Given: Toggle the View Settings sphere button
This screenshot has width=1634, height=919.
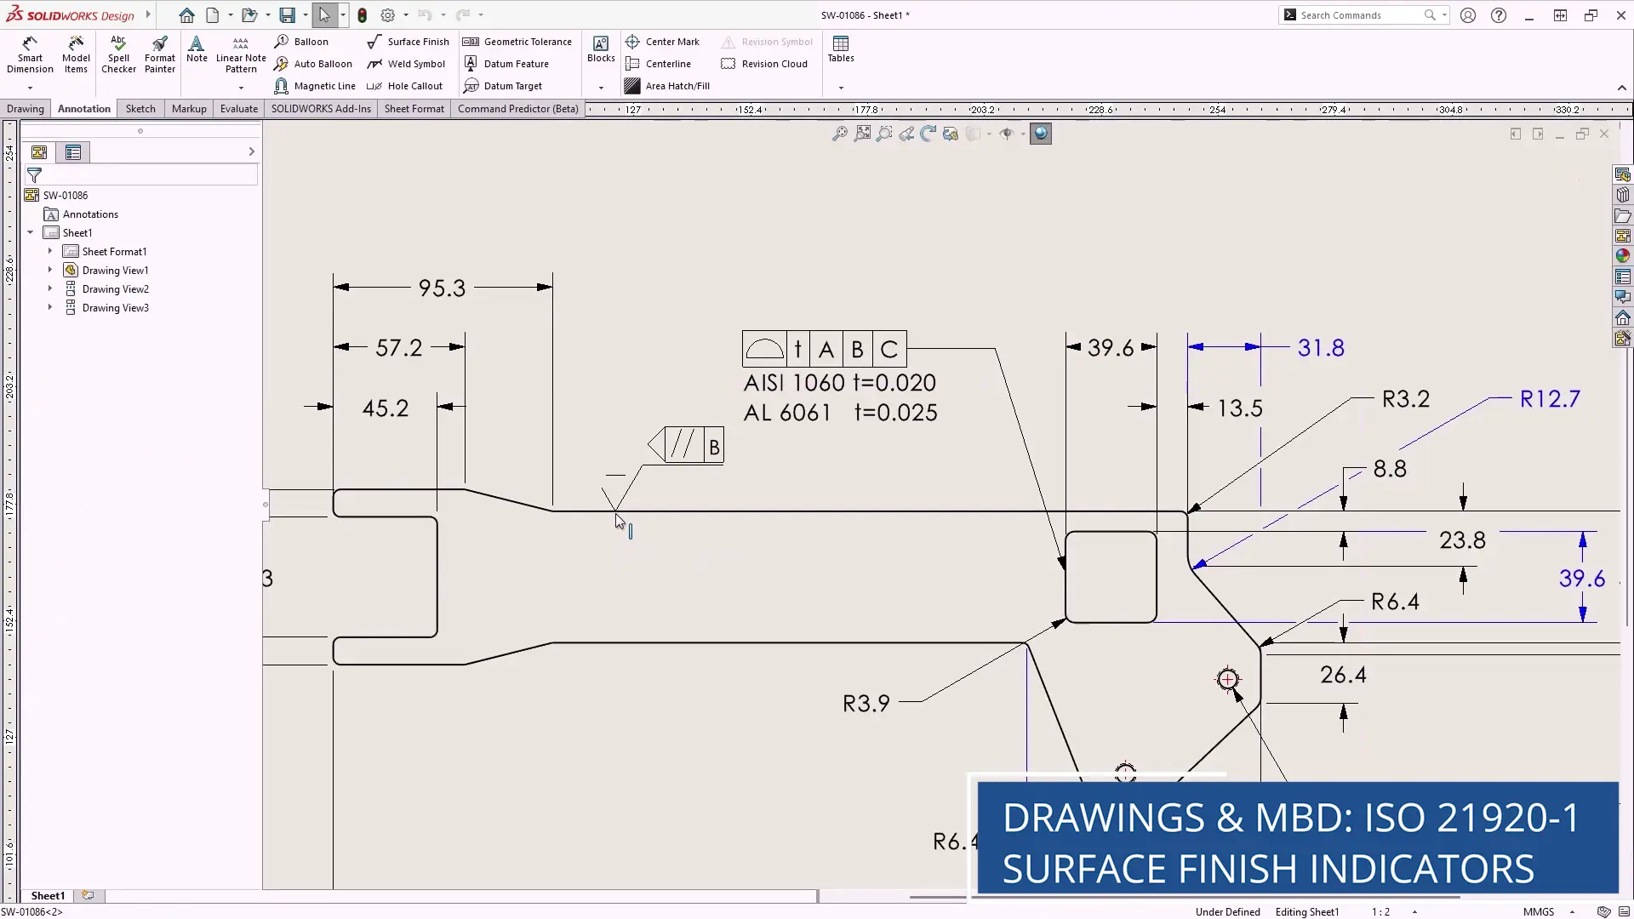Looking at the screenshot, I should [1041, 134].
